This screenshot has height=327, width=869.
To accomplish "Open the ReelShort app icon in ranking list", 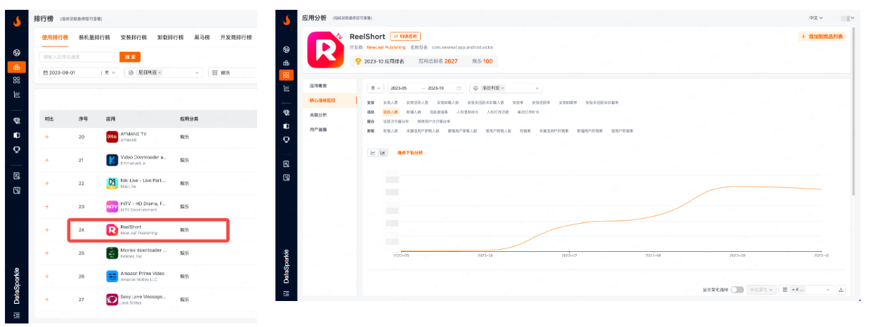I will point(111,229).
